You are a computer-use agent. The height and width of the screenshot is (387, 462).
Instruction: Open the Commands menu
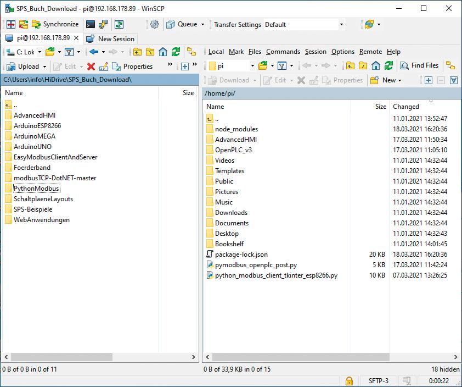[x=283, y=52]
